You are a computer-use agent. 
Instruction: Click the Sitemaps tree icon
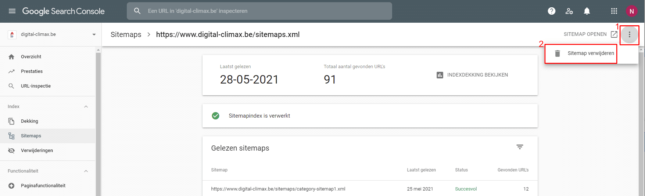(x=11, y=136)
